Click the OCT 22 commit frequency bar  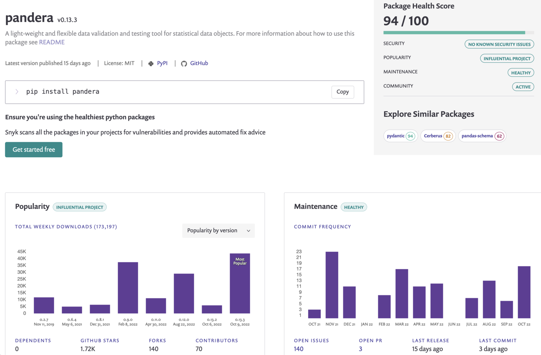pos(524,292)
